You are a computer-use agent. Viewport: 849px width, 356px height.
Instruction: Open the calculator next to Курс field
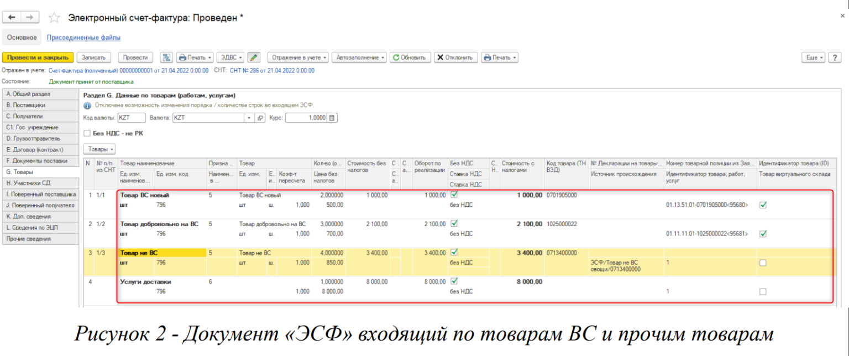click(332, 118)
